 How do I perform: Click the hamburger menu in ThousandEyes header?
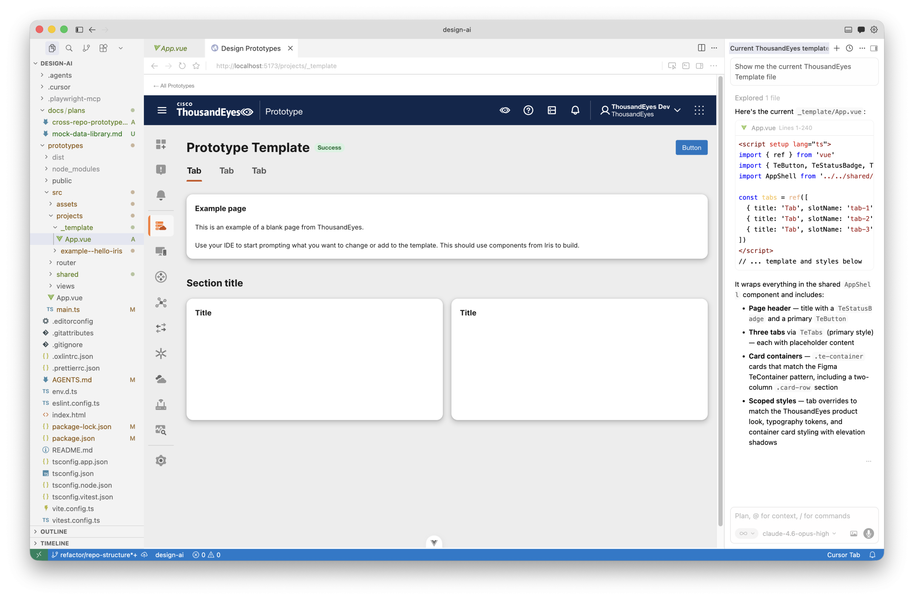tap(162, 111)
